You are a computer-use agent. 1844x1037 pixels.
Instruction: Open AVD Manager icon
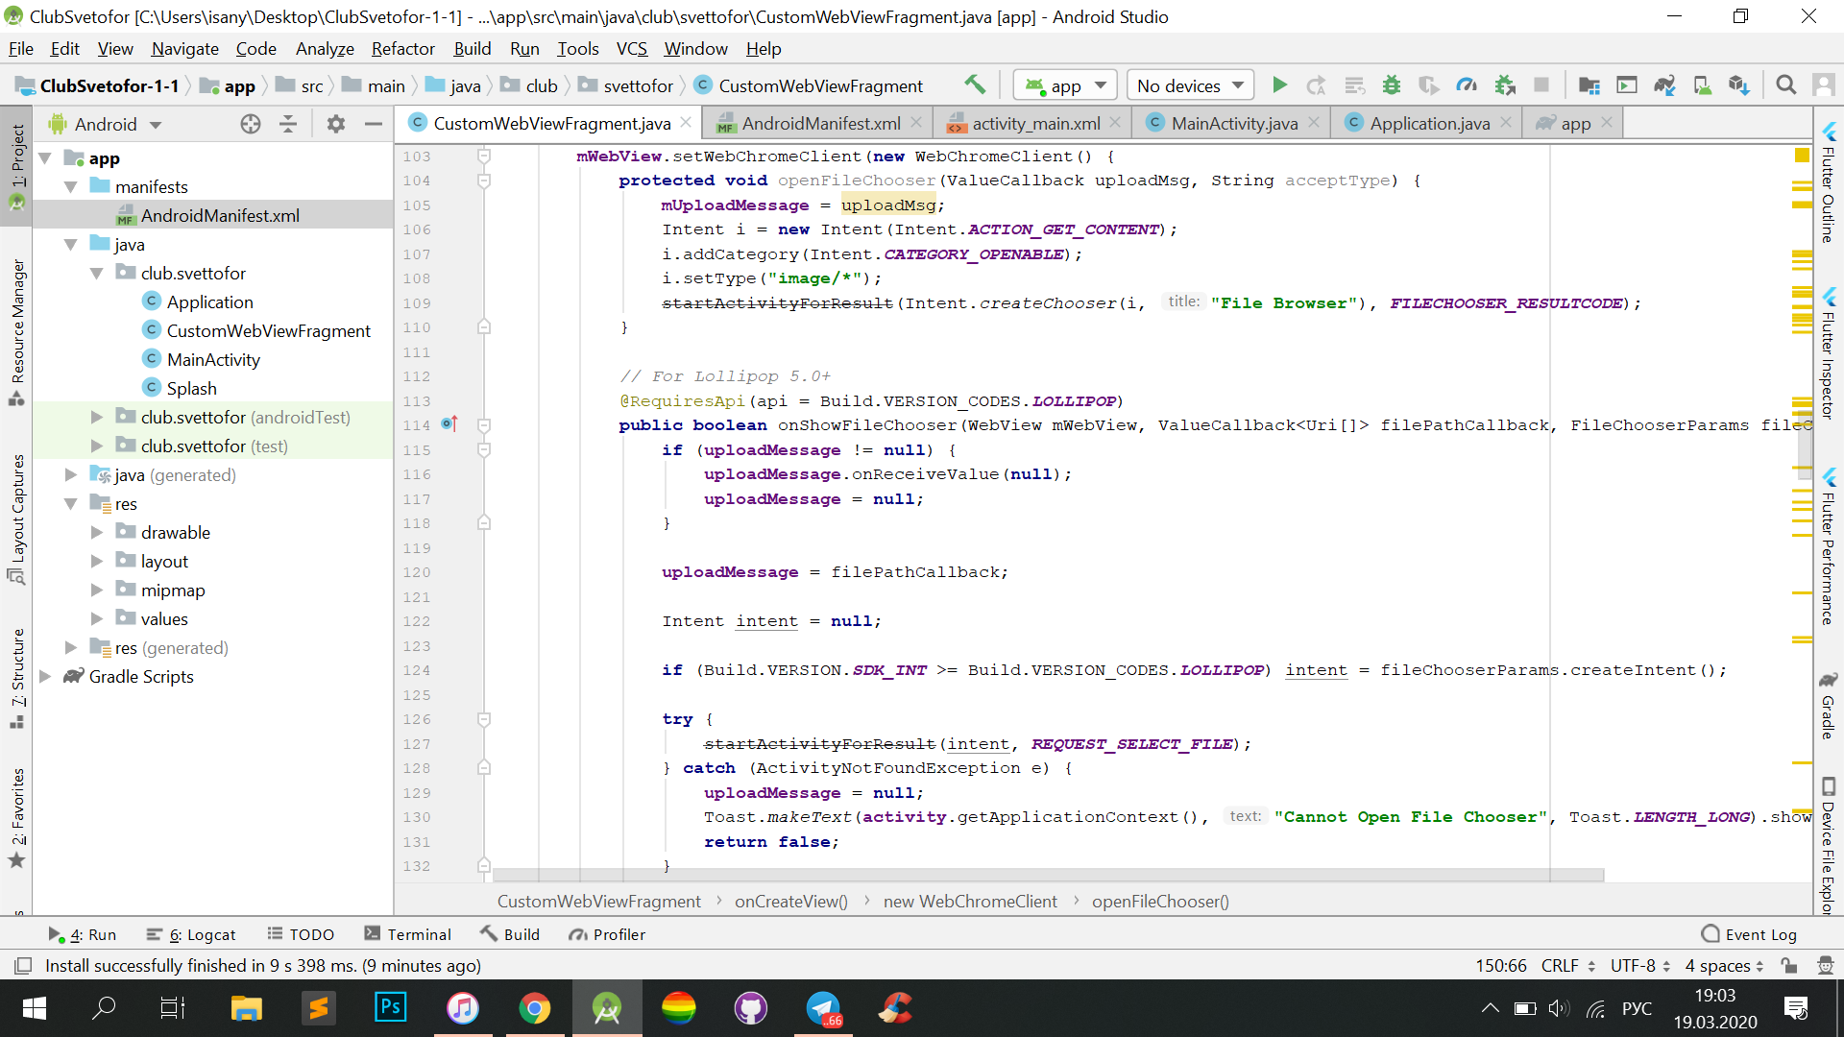(x=1702, y=85)
